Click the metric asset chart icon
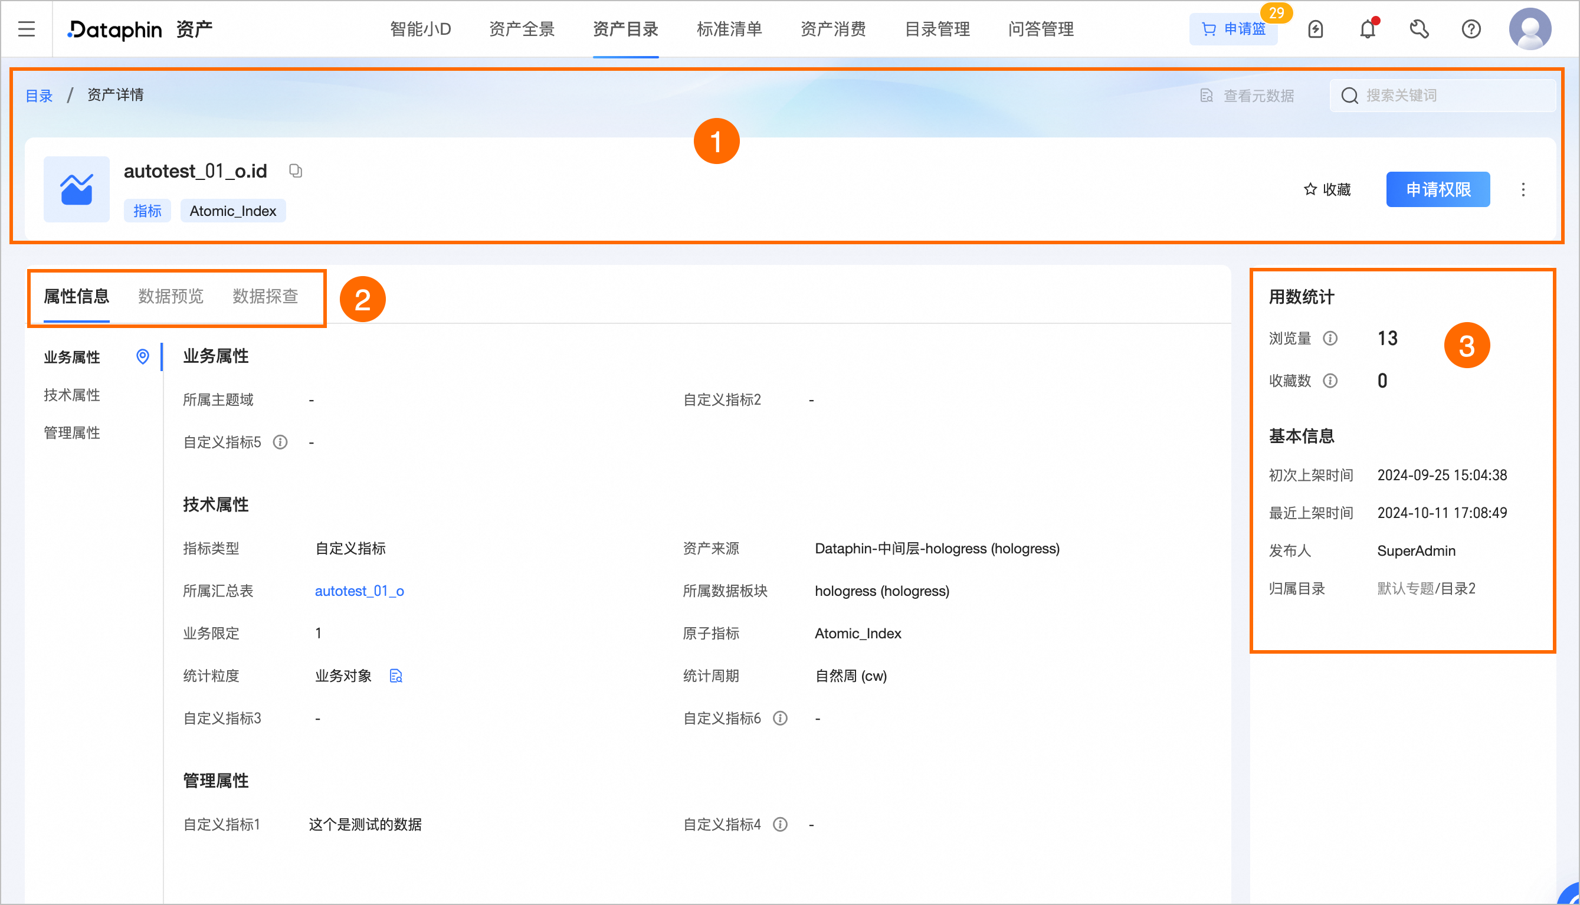Image resolution: width=1580 pixels, height=905 pixels. click(x=77, y=189)
